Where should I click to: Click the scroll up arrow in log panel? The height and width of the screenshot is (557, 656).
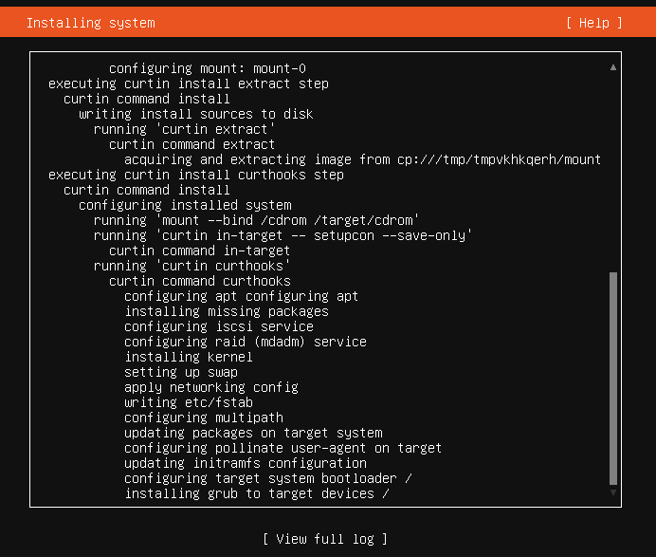613,67
